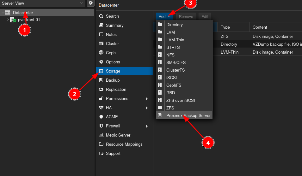302x176 pixels.
Task: Choose ZFS over iSCSI storage type
Action: [x=180, y=100]
